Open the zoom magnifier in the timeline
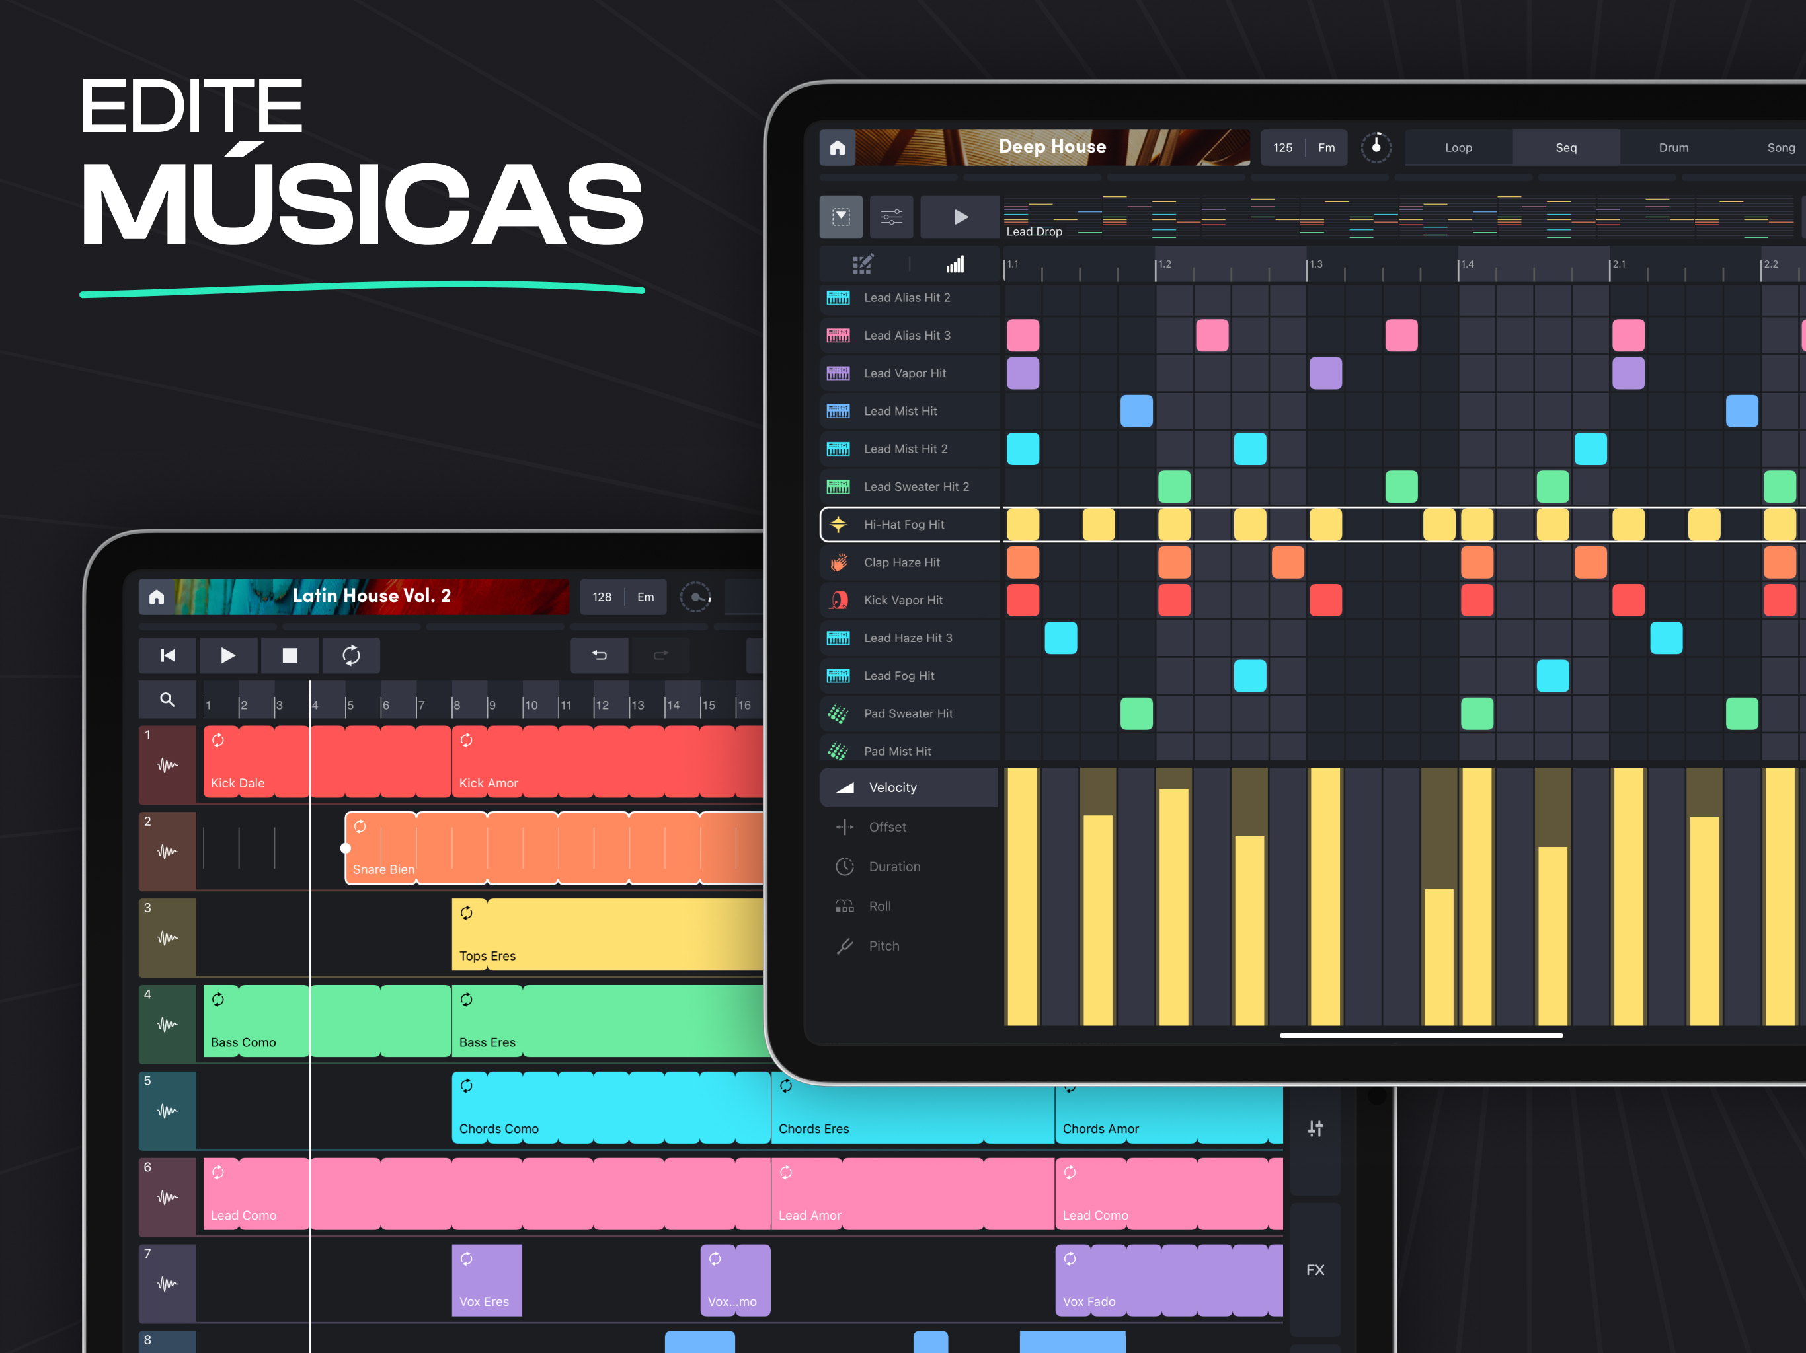 click(167, 700)
